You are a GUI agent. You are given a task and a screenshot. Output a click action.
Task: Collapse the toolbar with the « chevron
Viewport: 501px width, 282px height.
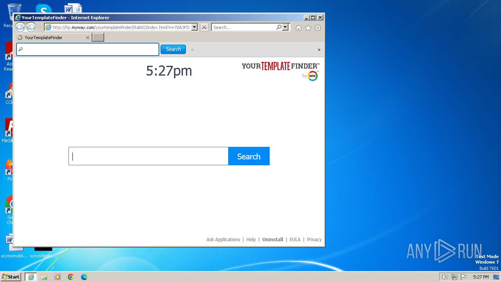pyautogui.click(x=192, y=50)
